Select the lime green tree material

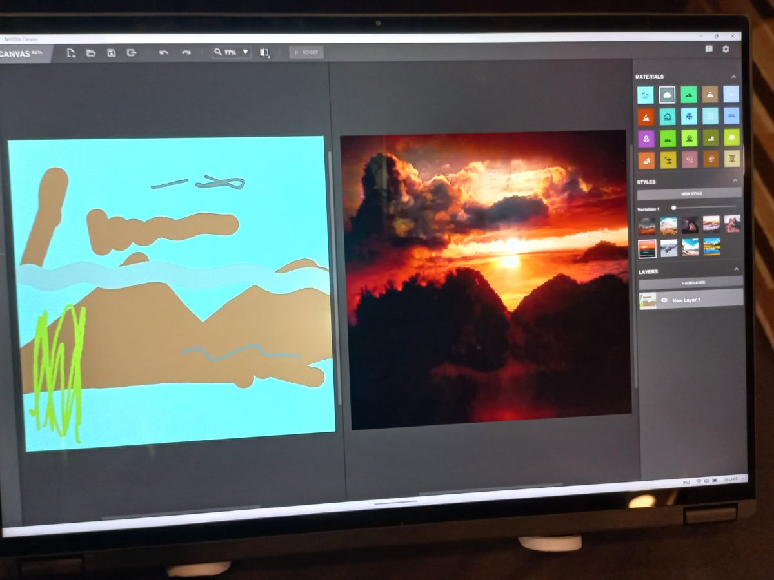(731, 137)
